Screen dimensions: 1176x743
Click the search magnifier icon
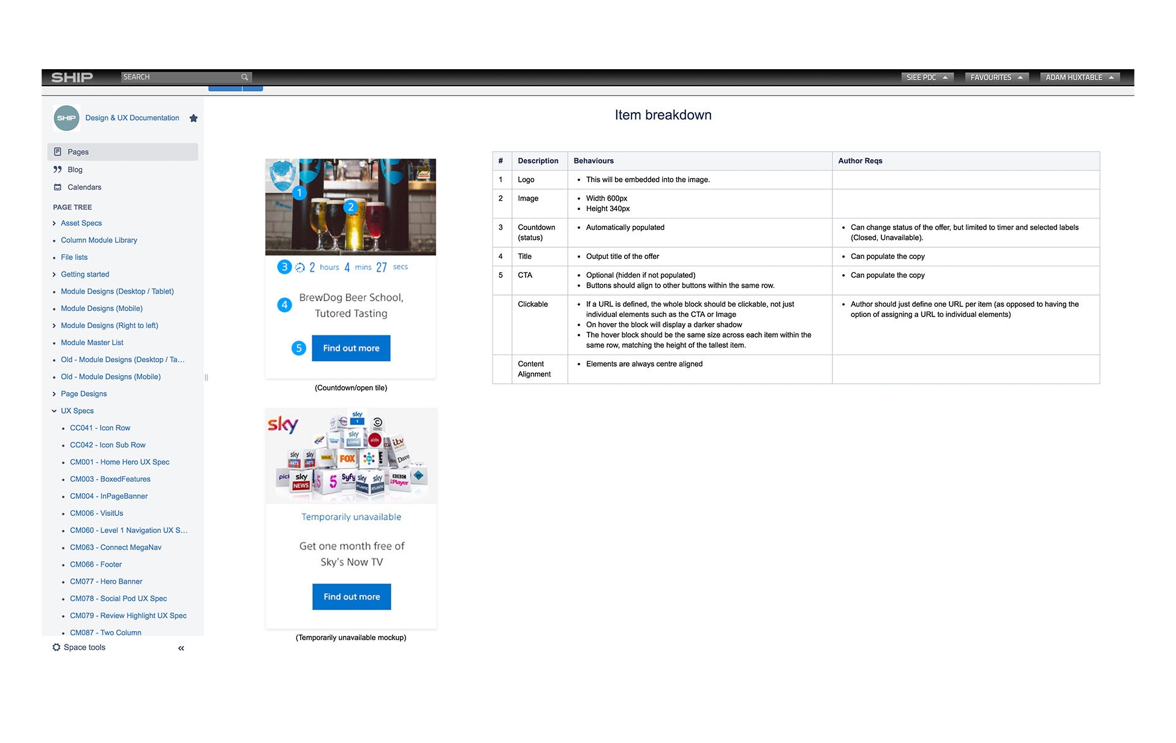click(x=244, y=77)
